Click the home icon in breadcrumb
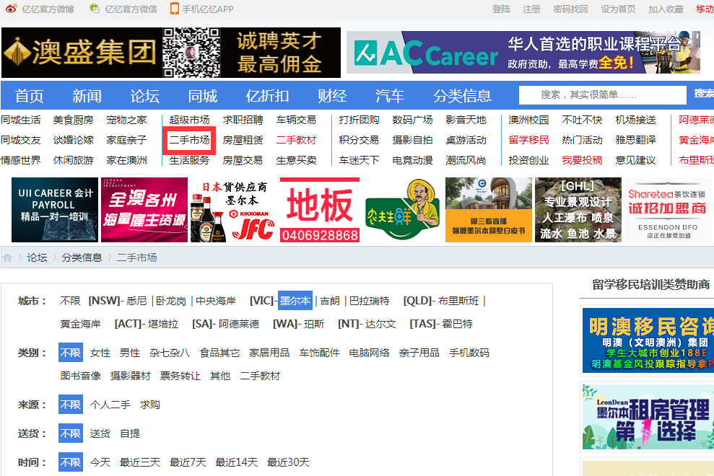The width and height of the screenshot is (714, 476). click(x=8, y=257)
